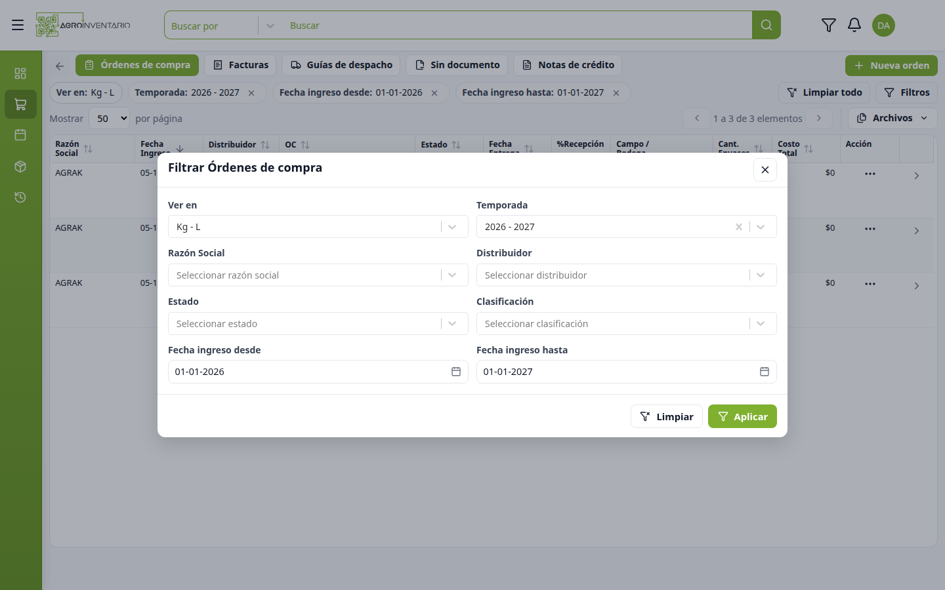This screenshot has width=945, height=590.
Task: Open the Razón Social dropdown
Action: (318, 275)
